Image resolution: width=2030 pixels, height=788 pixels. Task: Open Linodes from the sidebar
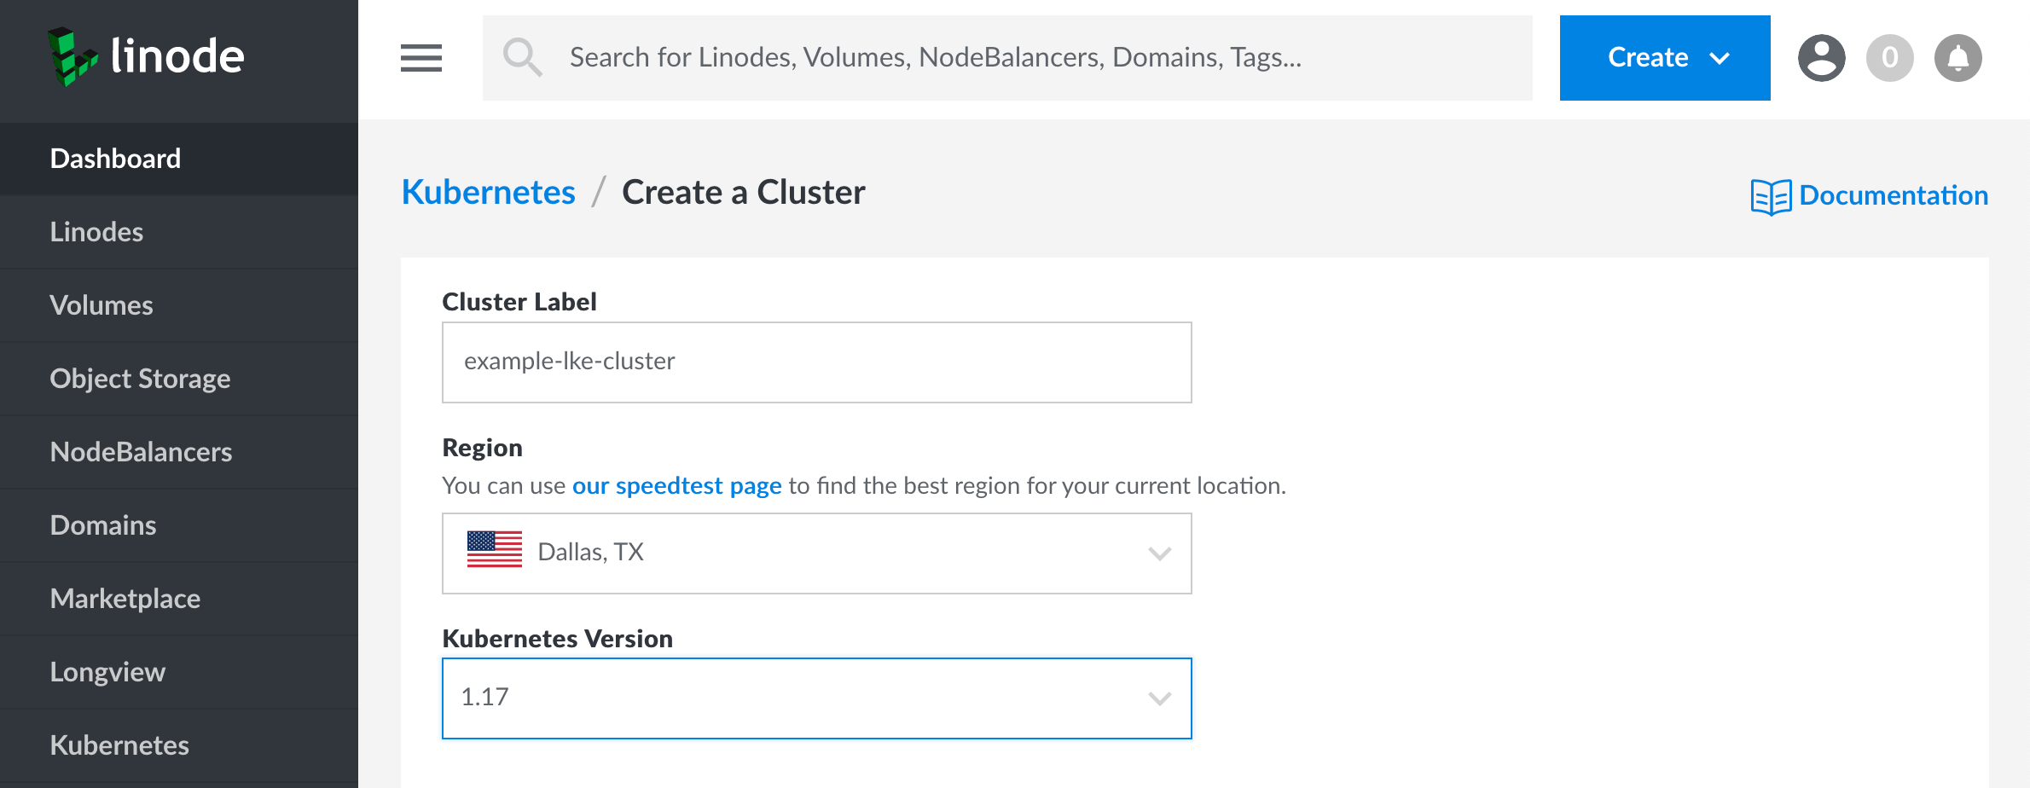pos(96,232)
